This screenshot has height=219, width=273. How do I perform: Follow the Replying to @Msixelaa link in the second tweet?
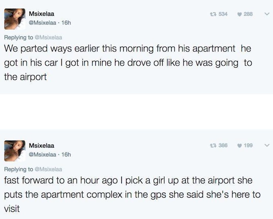tap(48, 169)
